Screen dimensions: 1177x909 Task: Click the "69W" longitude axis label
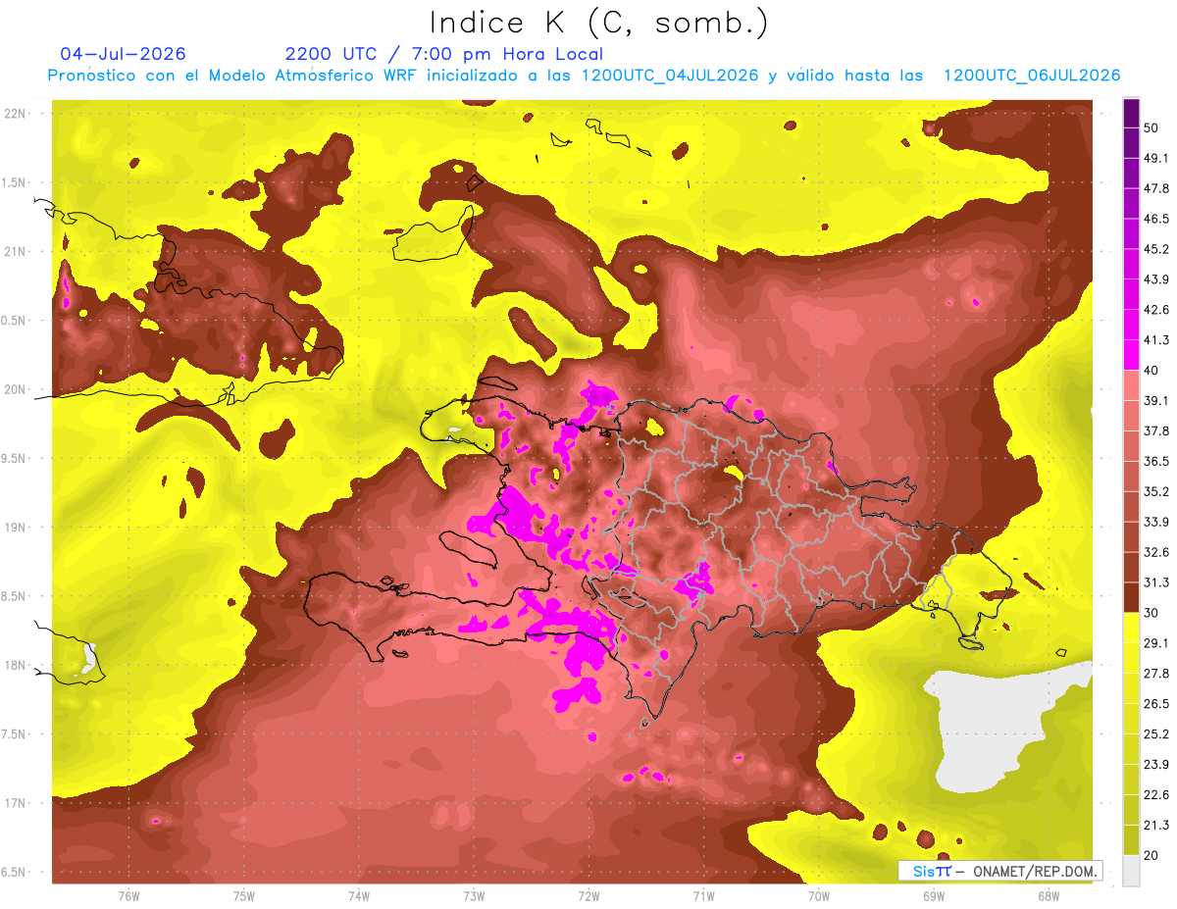(933, 896)
